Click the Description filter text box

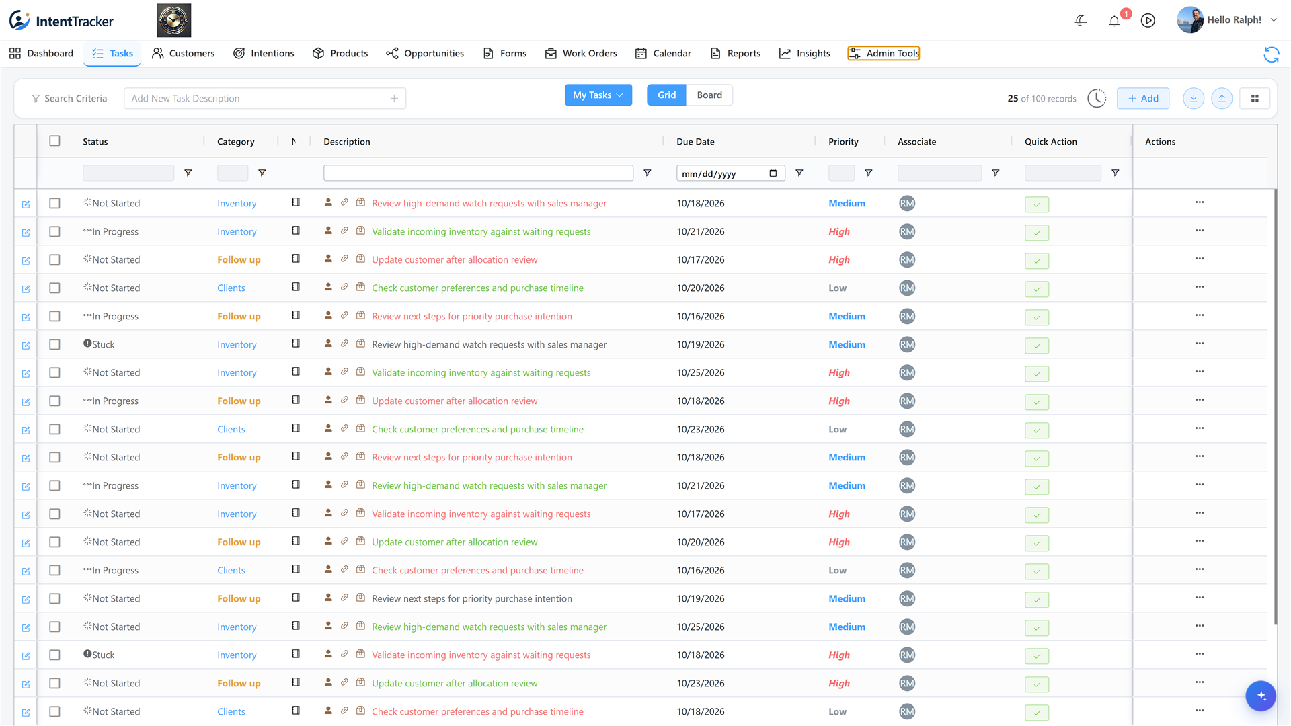tap(478, 173)
